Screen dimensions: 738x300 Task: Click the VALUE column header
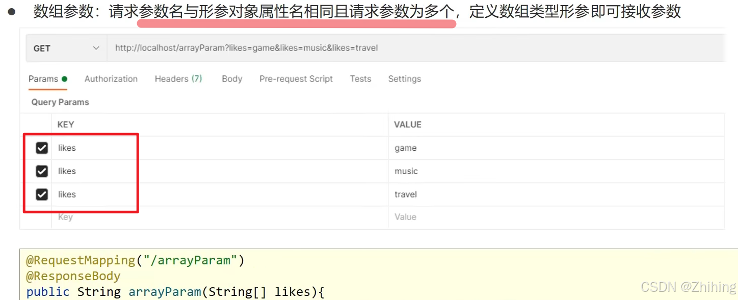click(x=408, y=125)
